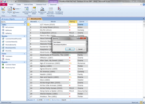
Task: Collapse the Forms group
Action: 24,54
